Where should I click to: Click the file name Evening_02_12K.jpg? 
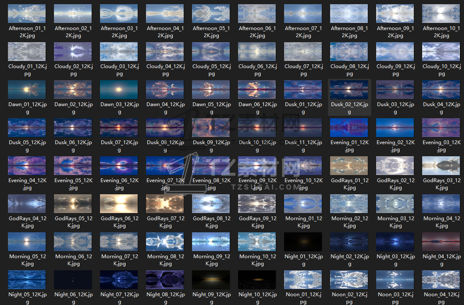tap(395, 146)
